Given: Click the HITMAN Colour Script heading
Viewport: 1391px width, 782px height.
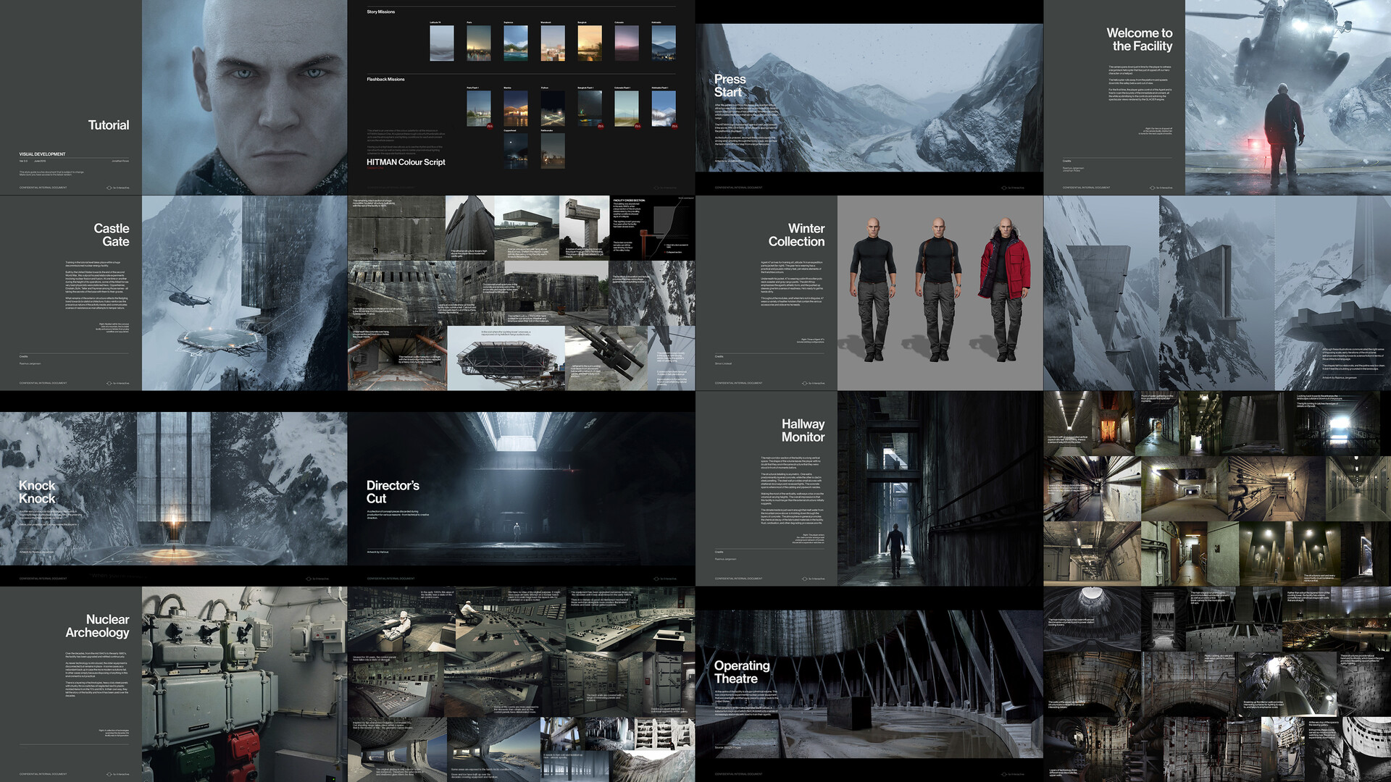Looking at the screenshot, I should [x=406, y=162].
